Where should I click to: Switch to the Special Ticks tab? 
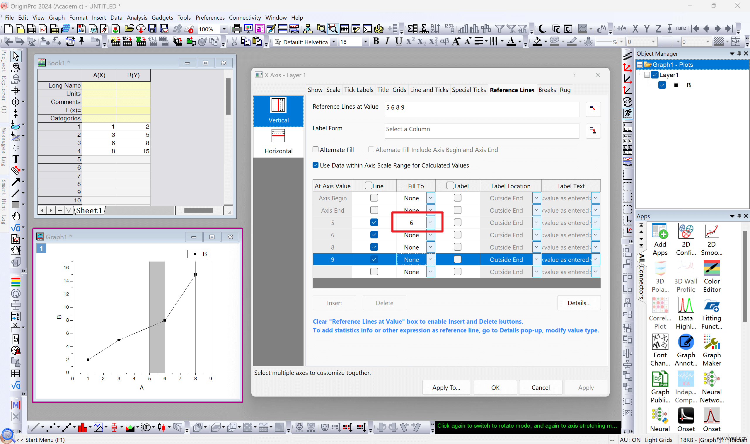(469, 89)
